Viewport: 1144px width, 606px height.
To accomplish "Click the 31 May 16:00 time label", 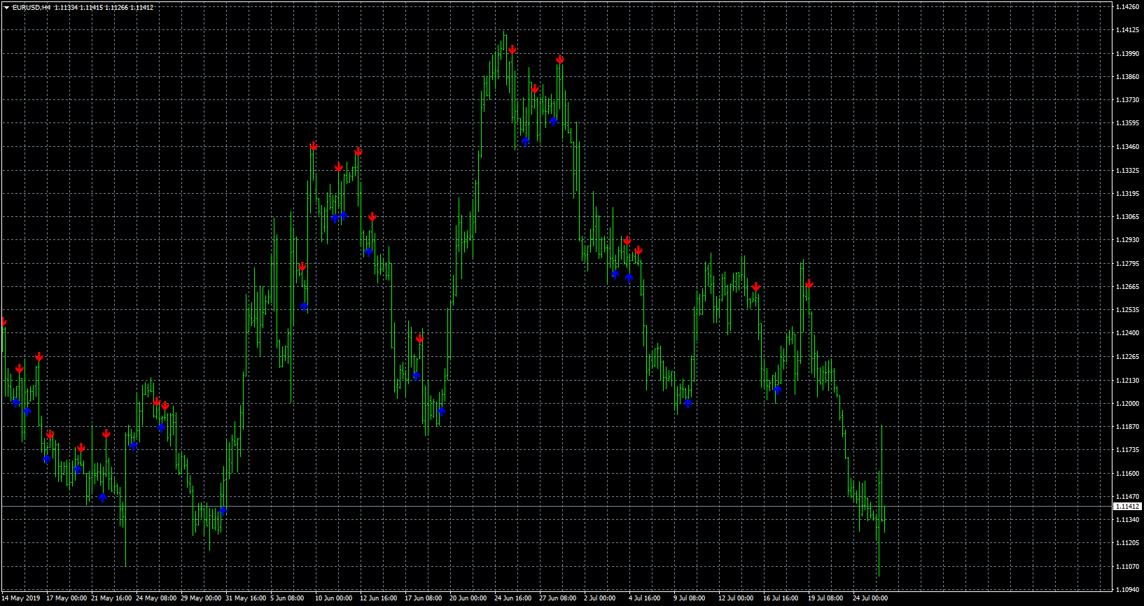I will click(246, 598).
